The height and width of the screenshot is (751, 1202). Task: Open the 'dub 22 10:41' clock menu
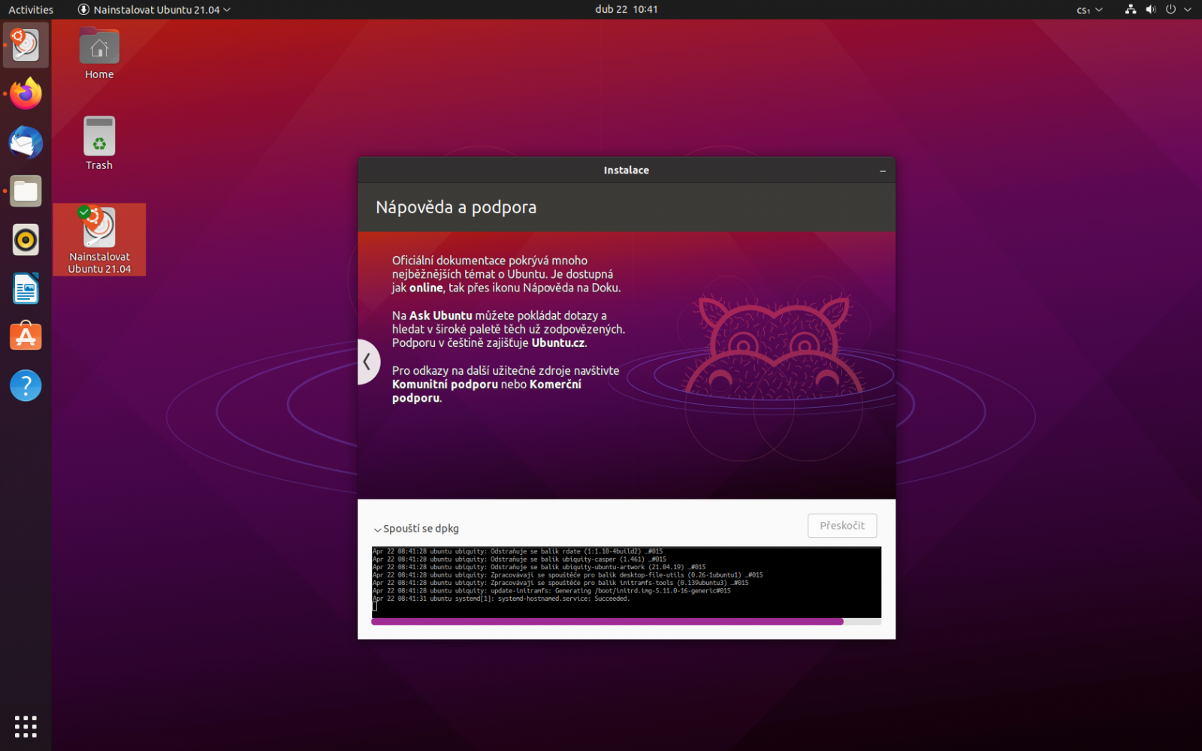point(627,10)
